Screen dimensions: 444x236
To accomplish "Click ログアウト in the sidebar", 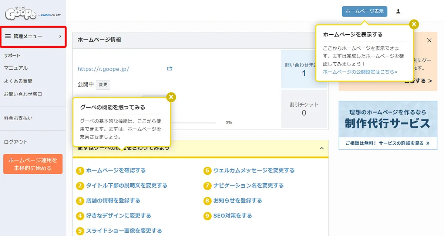I will coord(16,142).
